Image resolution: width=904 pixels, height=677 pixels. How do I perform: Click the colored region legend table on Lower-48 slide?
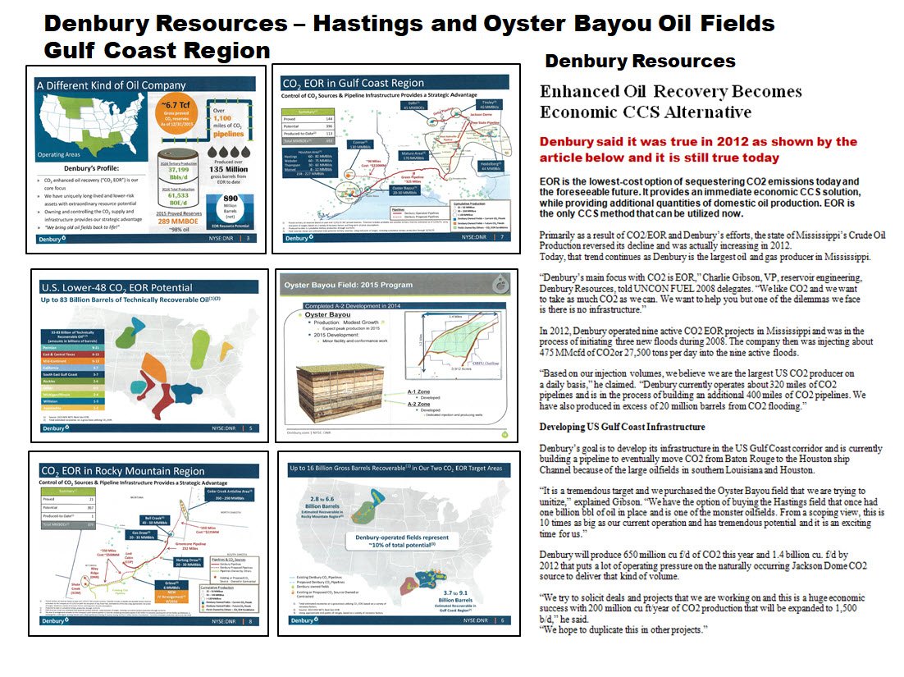[x=73, y=369]
